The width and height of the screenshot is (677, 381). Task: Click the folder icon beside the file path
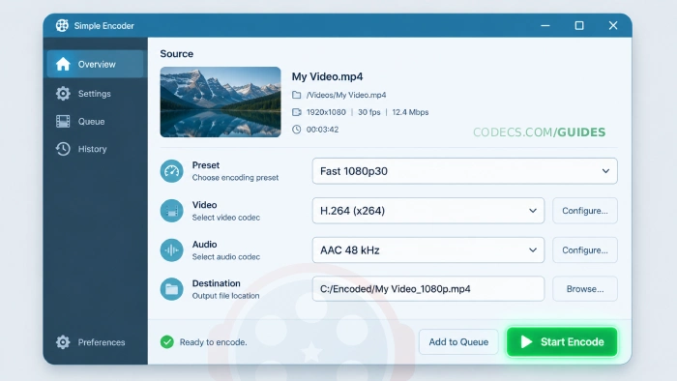[x=297, y=95]
